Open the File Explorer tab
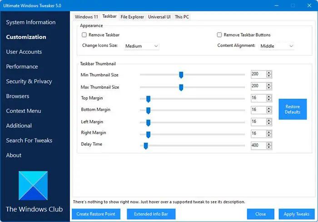 click(132, 17)
